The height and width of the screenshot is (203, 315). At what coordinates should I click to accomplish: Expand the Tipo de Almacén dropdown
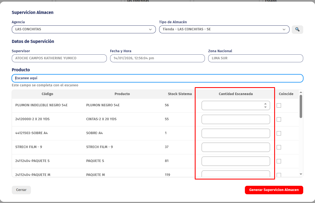[x=224, y=30]
